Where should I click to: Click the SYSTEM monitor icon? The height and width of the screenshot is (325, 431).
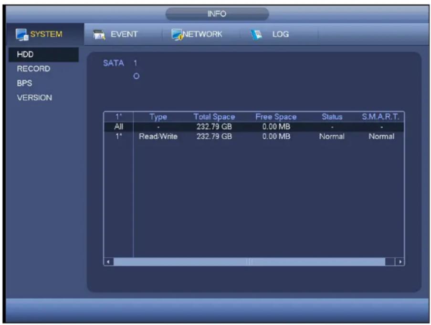(x=22, y=35)
